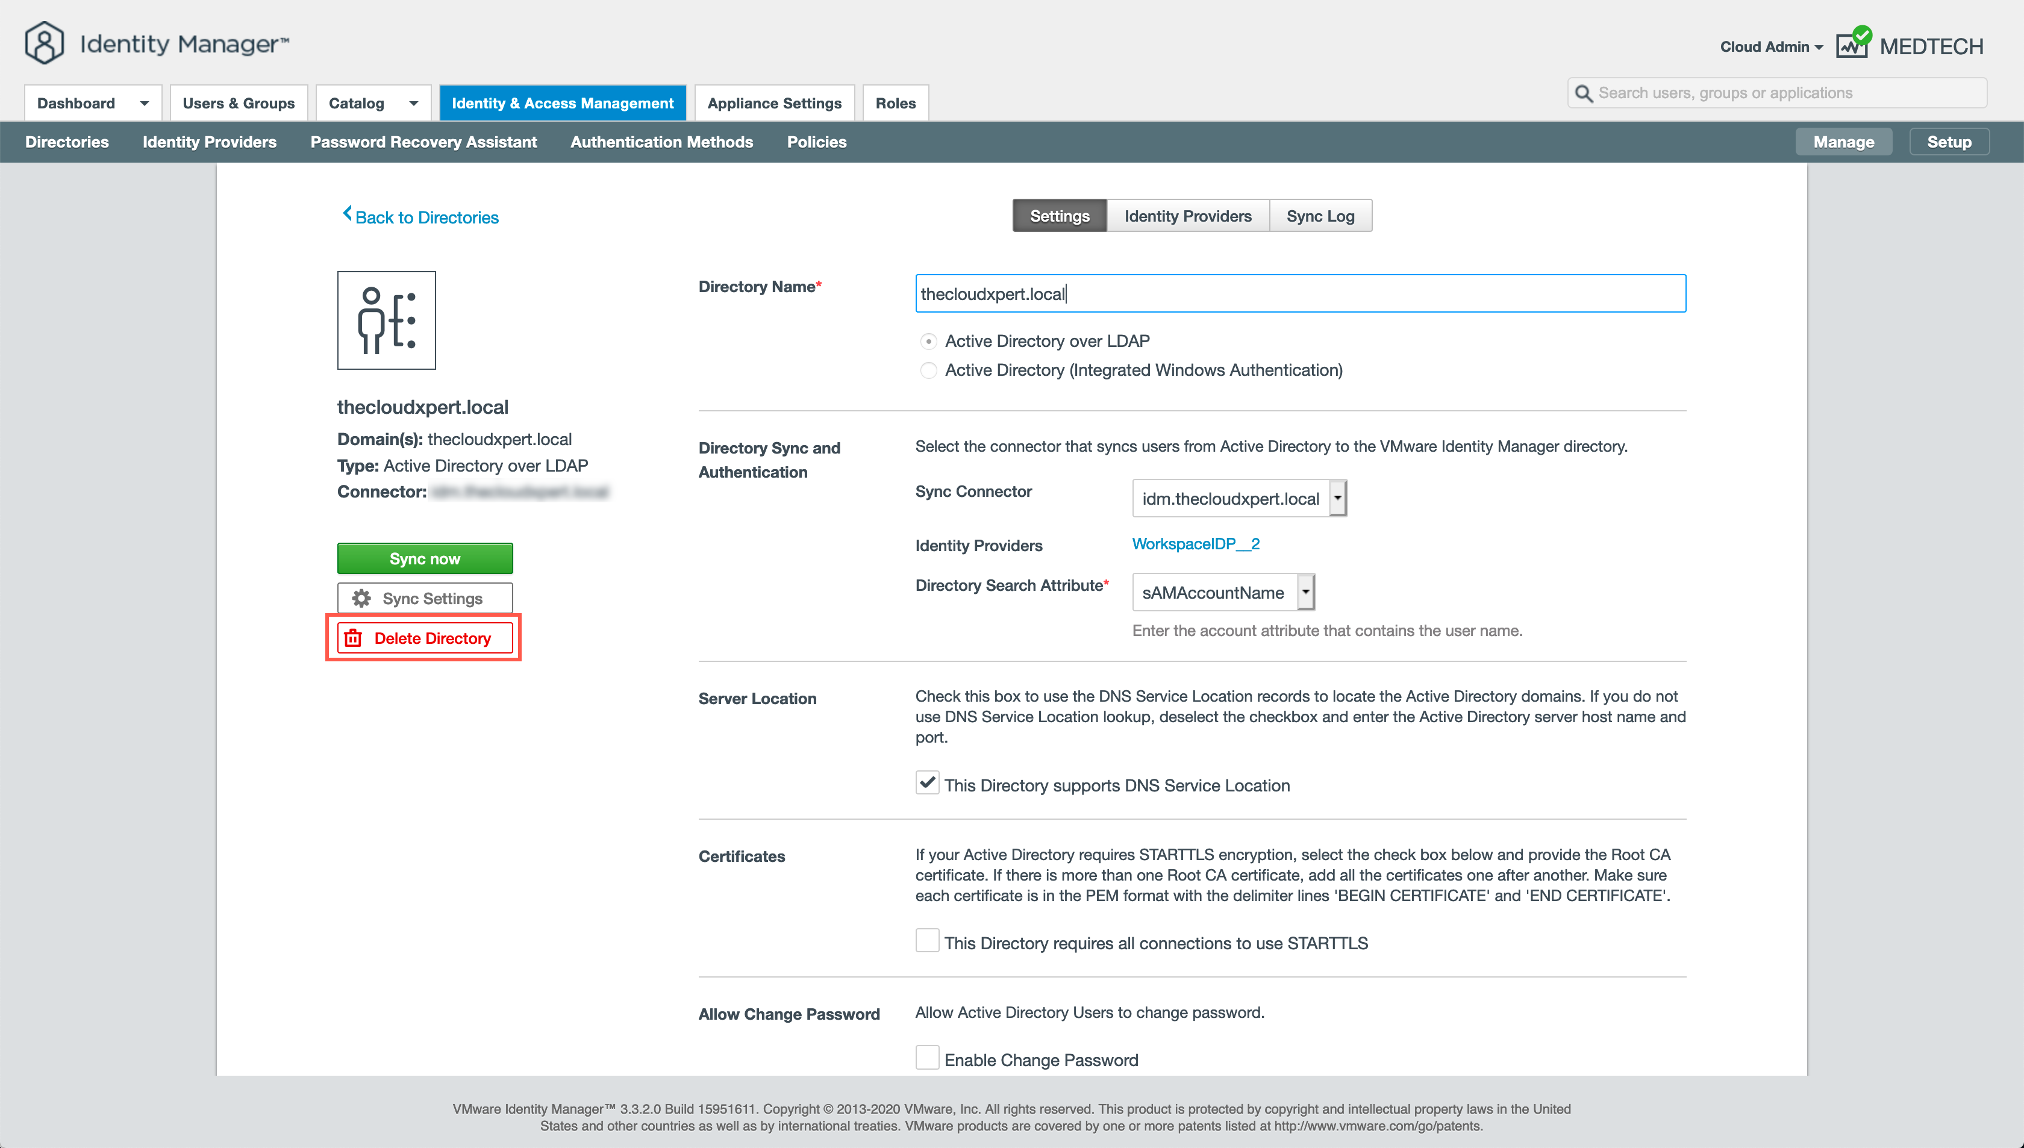The height and width of the screenshot is (1148, 2024).
Task: Switch to the Sync Log tab
Action: coord(1320,216)
